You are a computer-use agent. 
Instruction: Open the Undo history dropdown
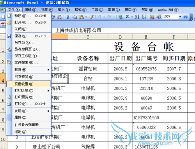tap(104, 17)
